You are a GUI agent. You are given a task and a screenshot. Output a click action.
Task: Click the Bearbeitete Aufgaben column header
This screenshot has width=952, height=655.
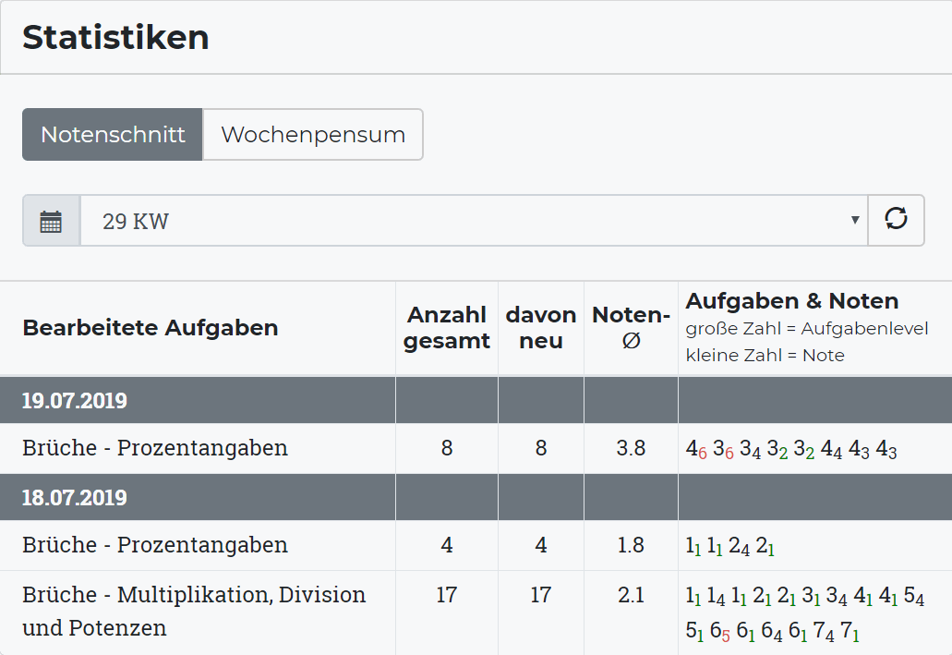[x=151, y=328]
